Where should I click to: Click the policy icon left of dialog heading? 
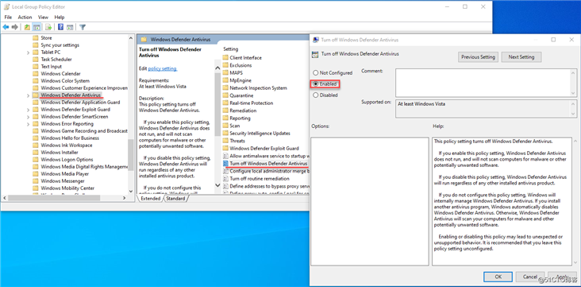(315, 54)
